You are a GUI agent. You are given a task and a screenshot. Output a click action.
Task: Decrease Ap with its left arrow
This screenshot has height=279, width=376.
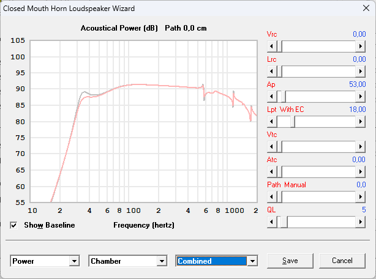coord(272,97)
